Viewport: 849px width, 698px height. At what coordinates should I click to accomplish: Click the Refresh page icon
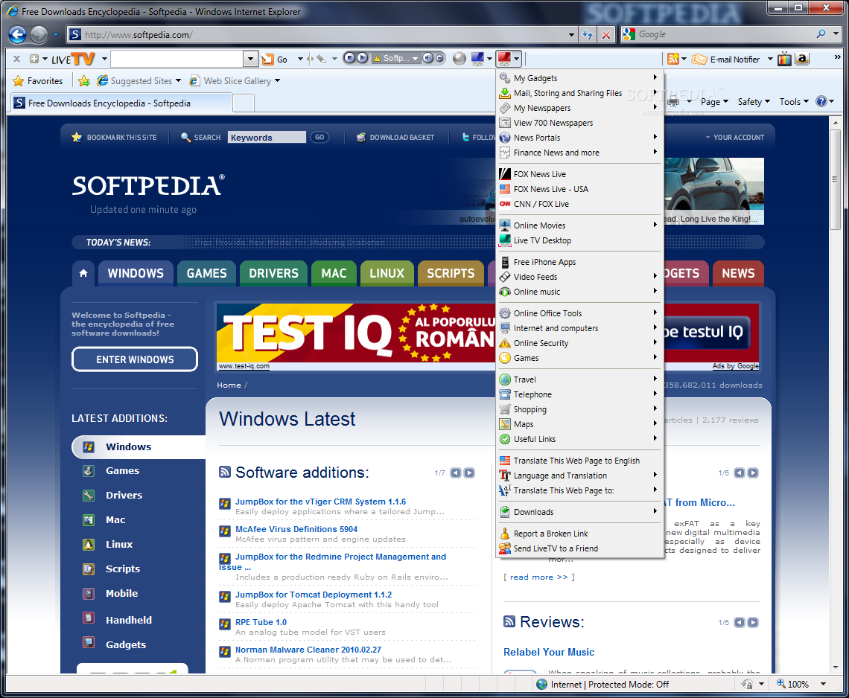588,35
